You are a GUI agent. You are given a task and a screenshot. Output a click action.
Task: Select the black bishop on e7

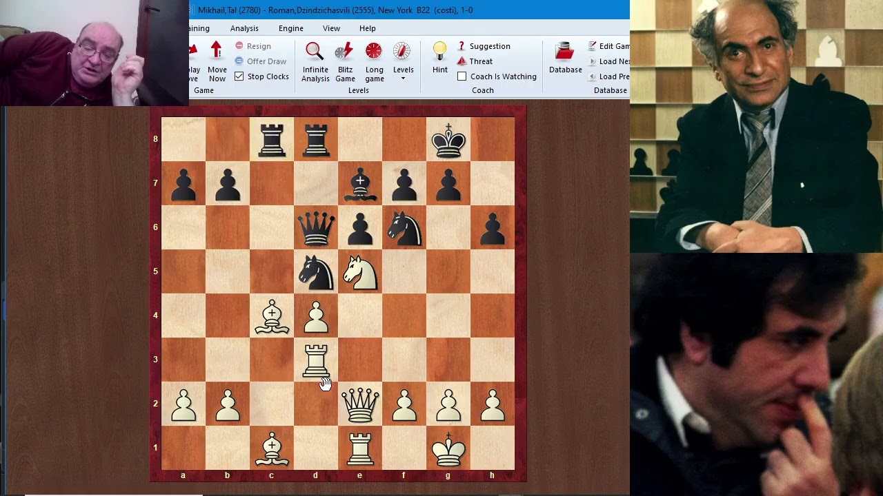(360, 183)
